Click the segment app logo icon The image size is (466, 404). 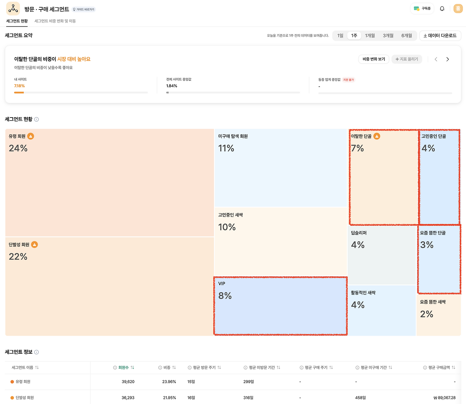[x=13, y=8]
